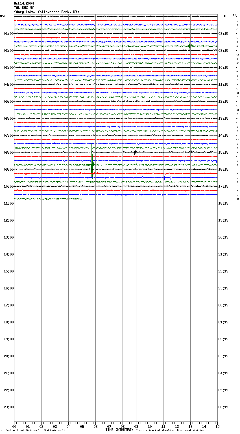This screenshot has height=434, width=240.
Task: Click the end of the last green trace
Action: click(82, 199)
